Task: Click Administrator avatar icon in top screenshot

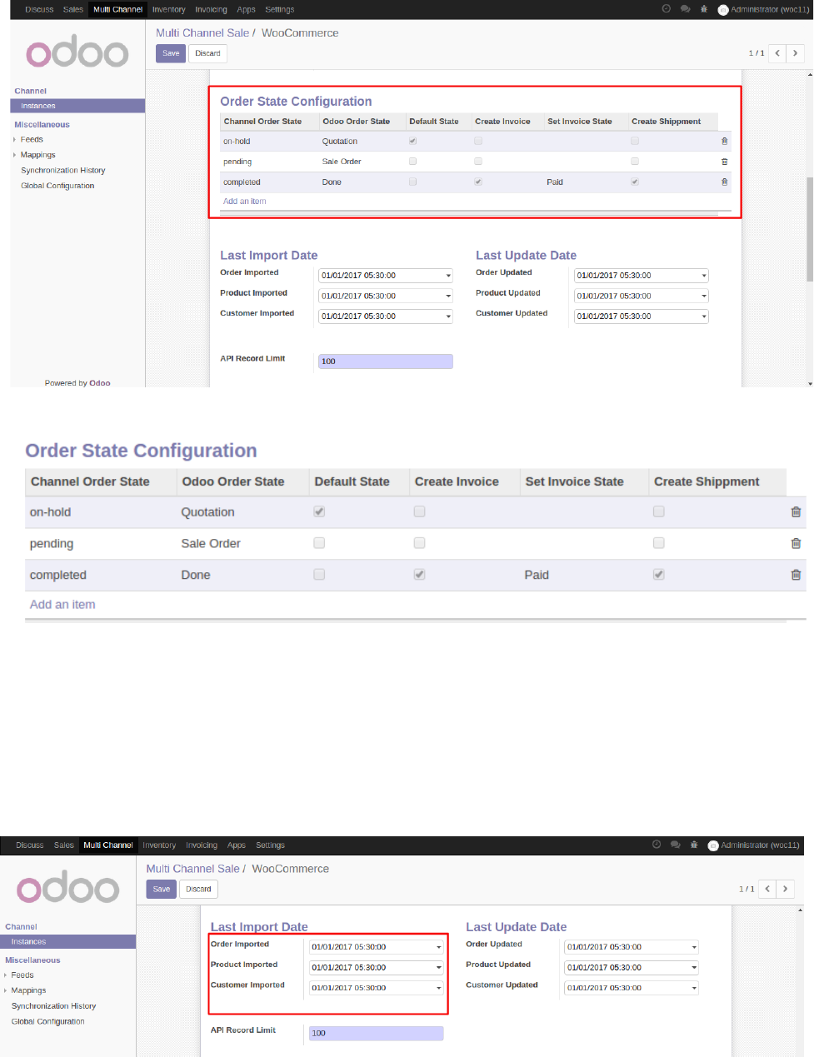Action: coord(723,10)
